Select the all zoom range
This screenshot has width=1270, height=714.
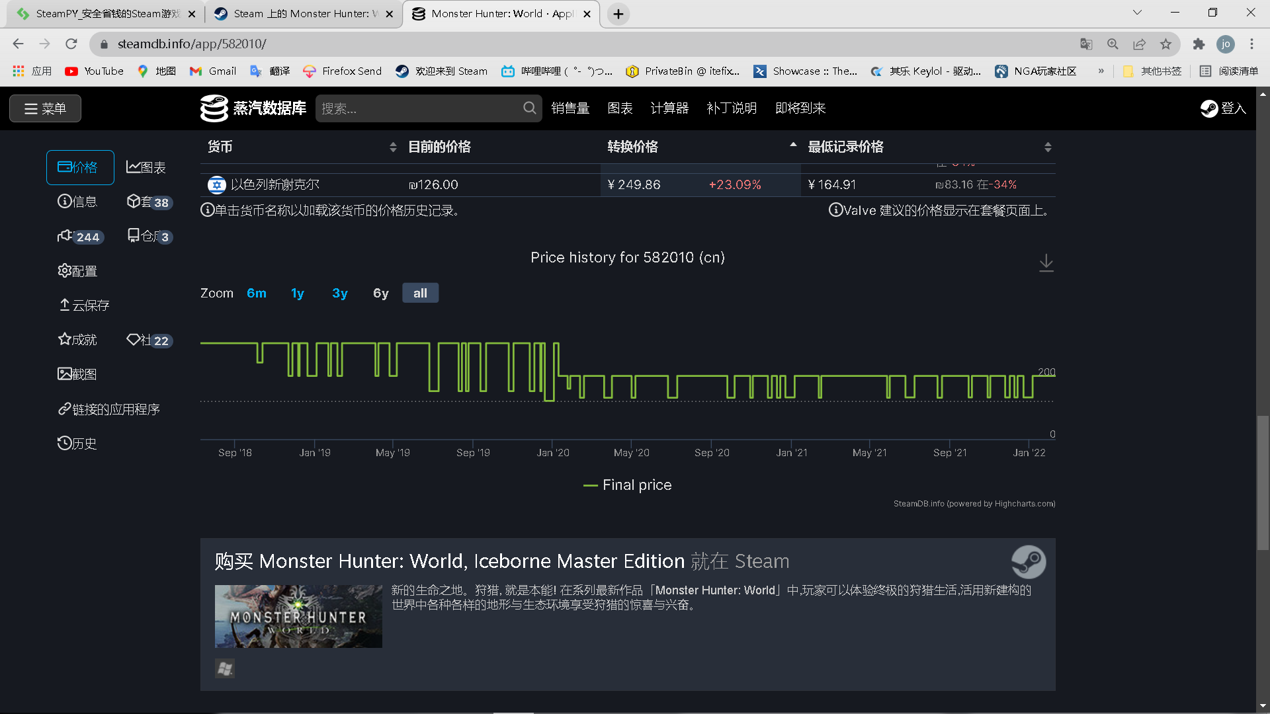click(420, 294)
